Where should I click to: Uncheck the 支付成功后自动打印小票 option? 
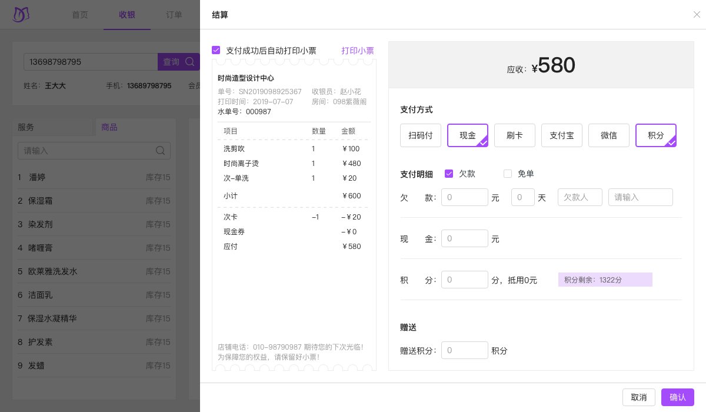pos(216,50)
